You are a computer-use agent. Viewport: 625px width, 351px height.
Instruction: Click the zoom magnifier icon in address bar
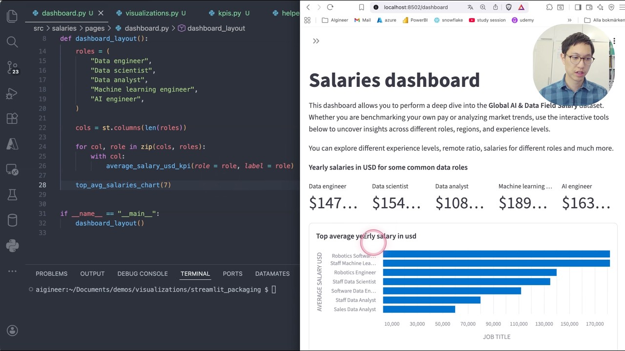483,7
